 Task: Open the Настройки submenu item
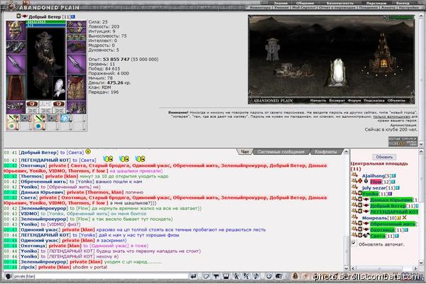pos(409,8)
